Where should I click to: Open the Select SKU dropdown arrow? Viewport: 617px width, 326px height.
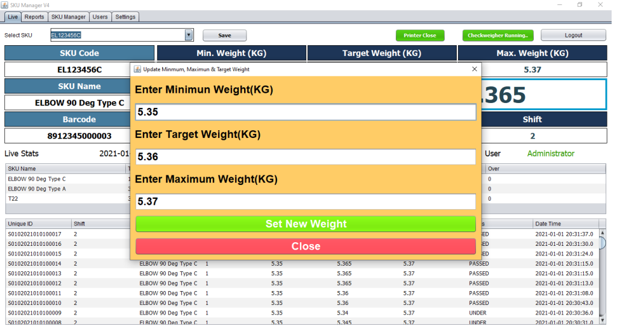189,36
